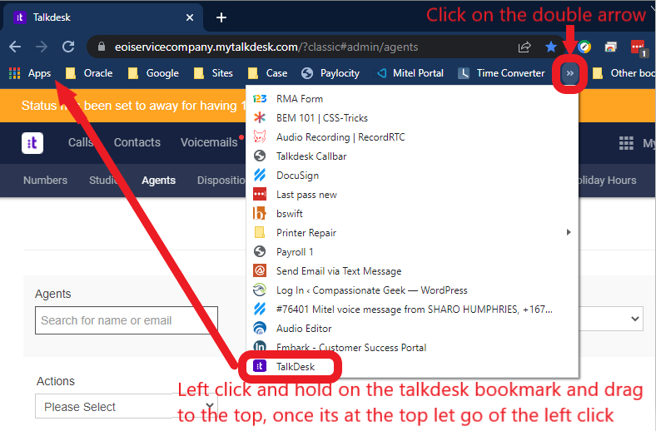Viewport: 656px width, 431px height.
Task: Switch to Numbers admin tab
Action: pyautogui.click(x=45, y=181)
